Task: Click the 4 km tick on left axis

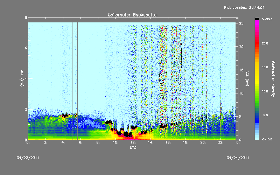Action: pos(26,78)
